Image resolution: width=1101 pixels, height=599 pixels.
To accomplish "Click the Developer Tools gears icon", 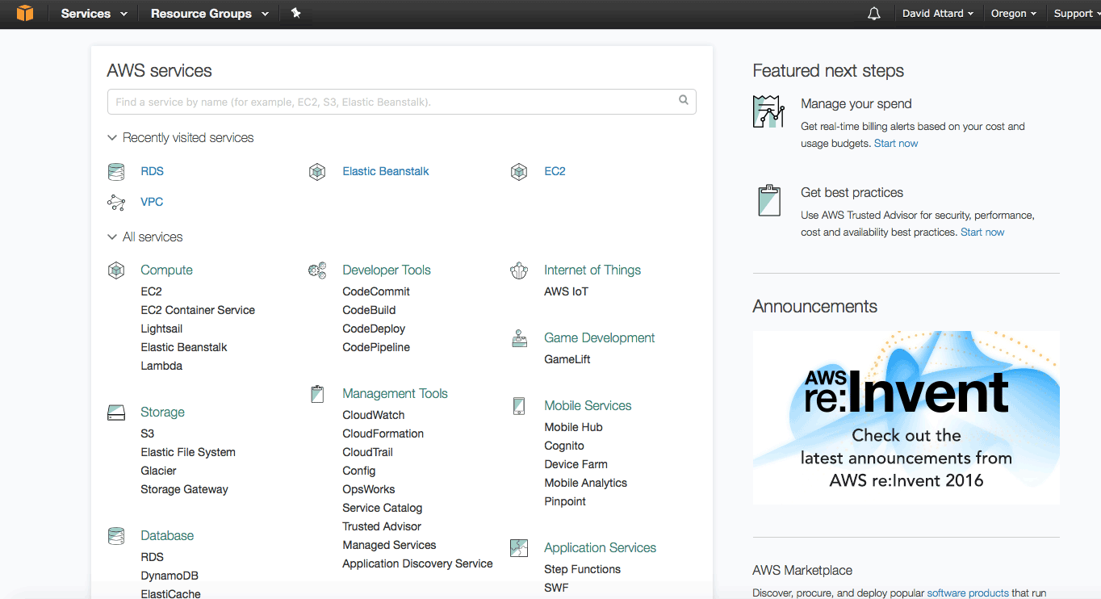I will (x=317, y=270).
